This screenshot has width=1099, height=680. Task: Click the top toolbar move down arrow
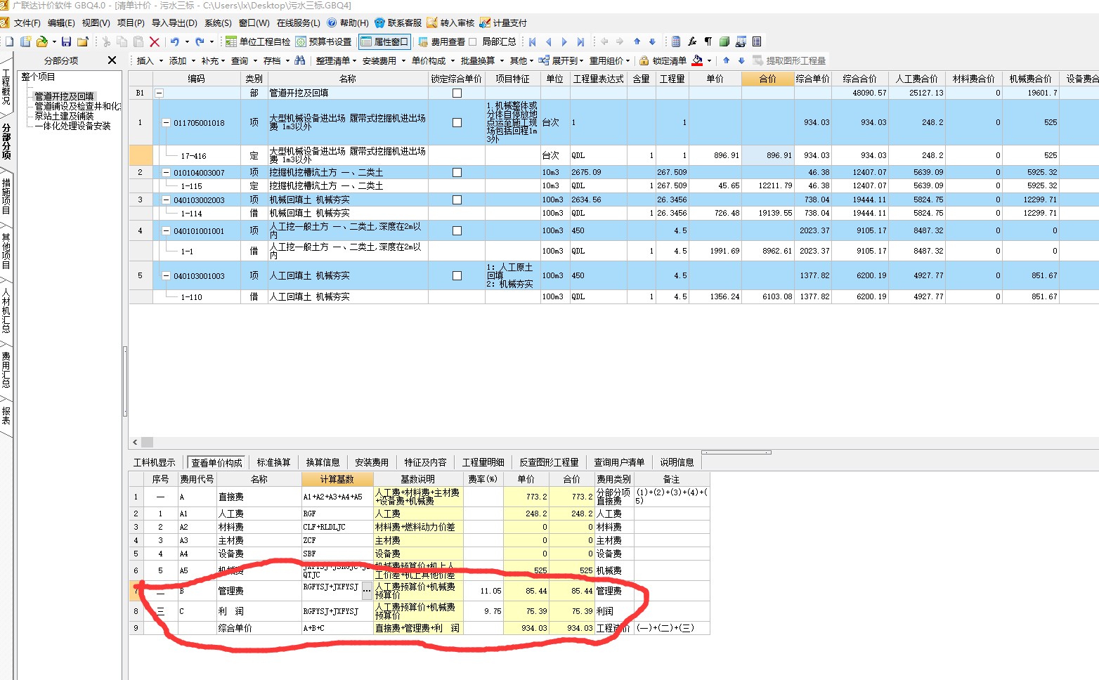coord(652,42)
